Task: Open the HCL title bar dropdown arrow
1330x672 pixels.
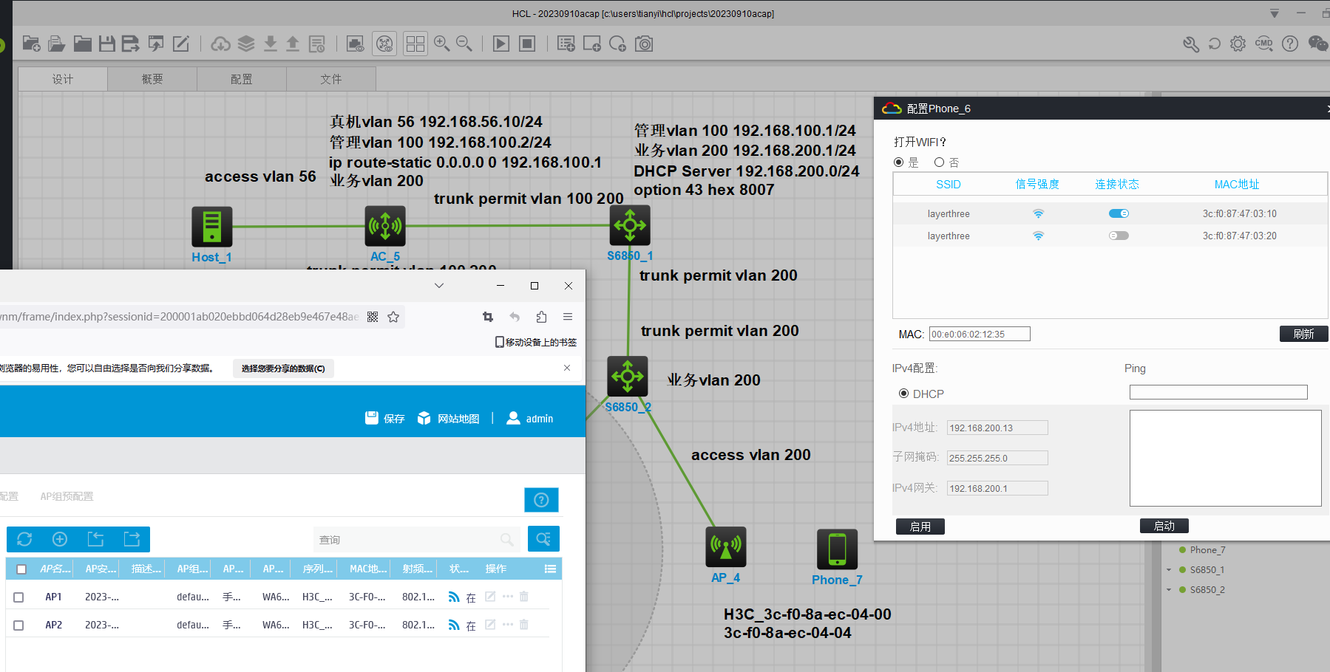Action: (x=1275, y=13)
